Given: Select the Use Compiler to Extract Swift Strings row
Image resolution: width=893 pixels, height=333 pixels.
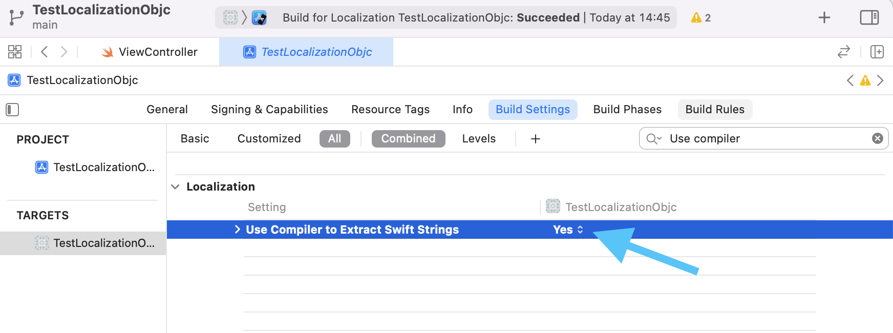Looking at the screenshot, I should (530, 230).
